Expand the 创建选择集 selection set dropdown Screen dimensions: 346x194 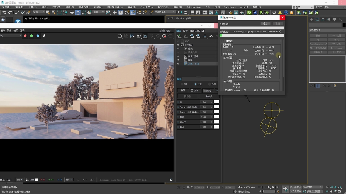174,12
